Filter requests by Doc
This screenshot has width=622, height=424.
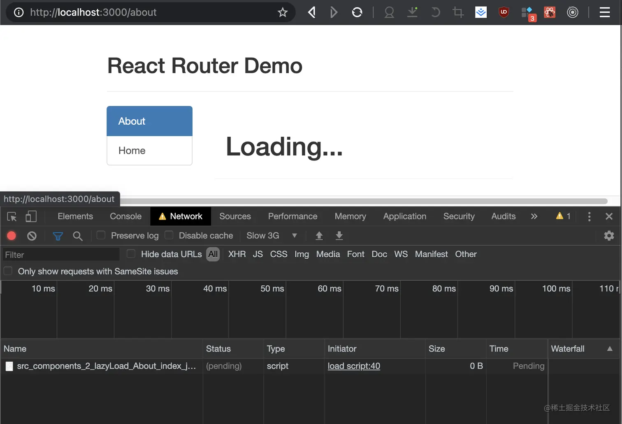click(x=379, y=254)
